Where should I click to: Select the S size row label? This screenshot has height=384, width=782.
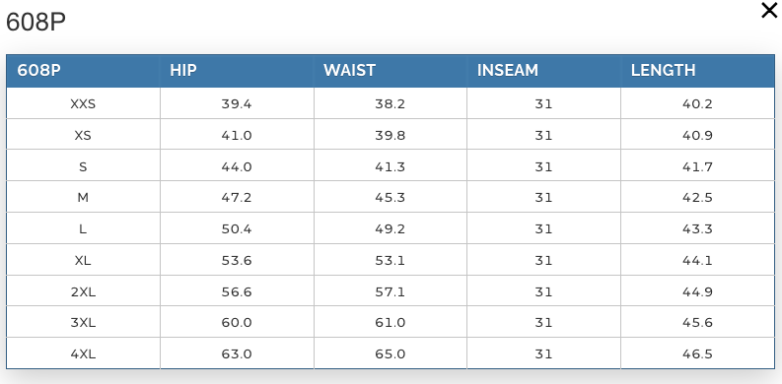coord(83,166)
